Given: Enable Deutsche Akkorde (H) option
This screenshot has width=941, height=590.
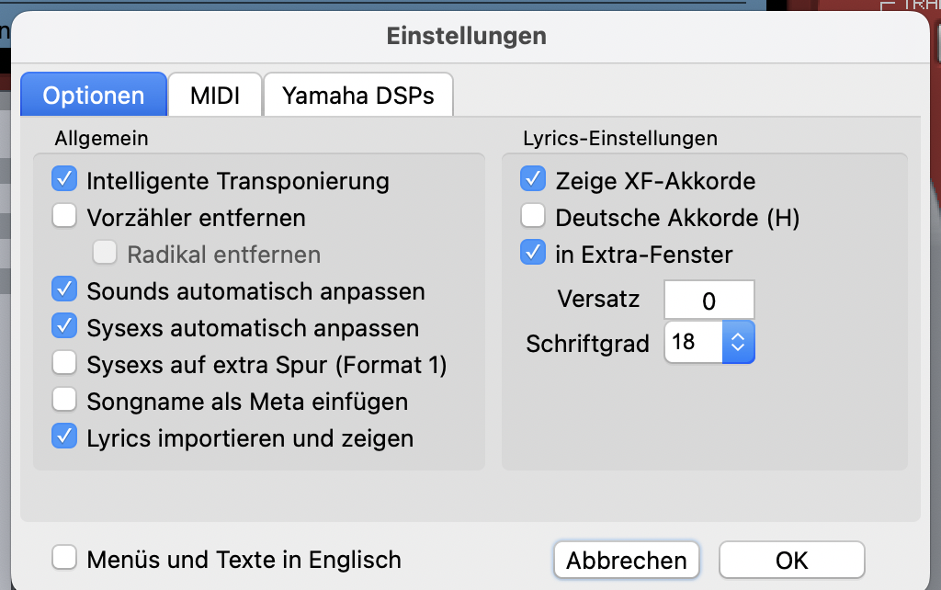Looking at the screenshot, I should coord(533,217).
